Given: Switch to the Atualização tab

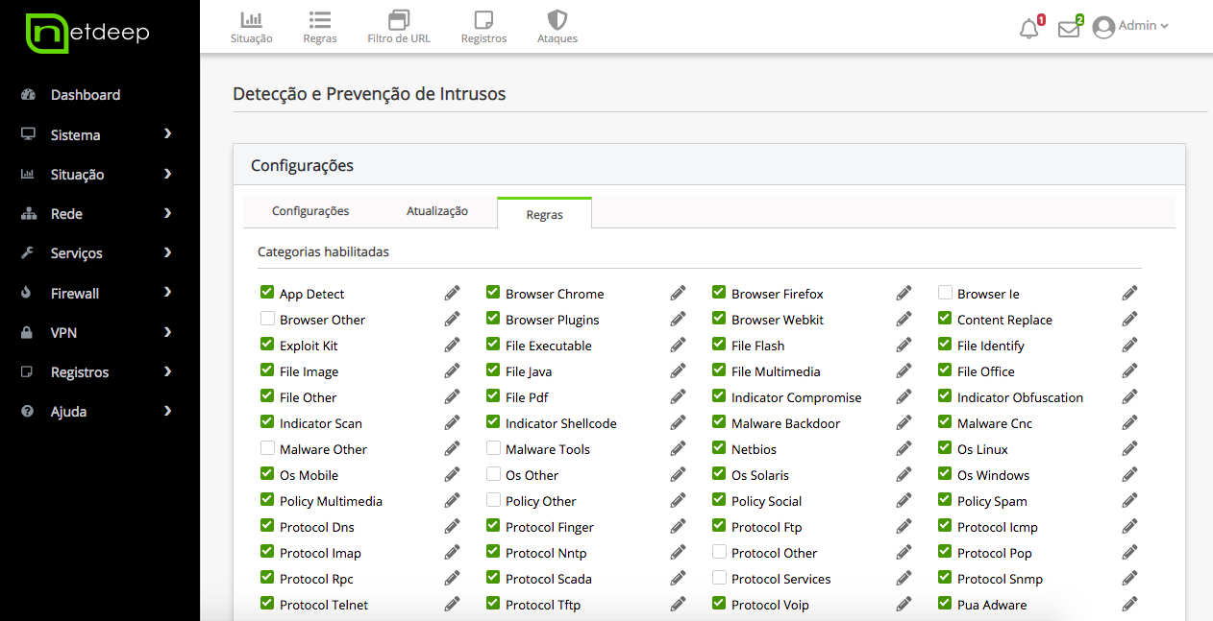Looking at the screenshot, I should (436, 211).
